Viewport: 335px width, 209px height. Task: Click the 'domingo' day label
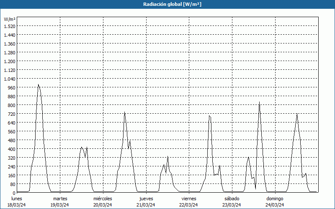point(275,199)
